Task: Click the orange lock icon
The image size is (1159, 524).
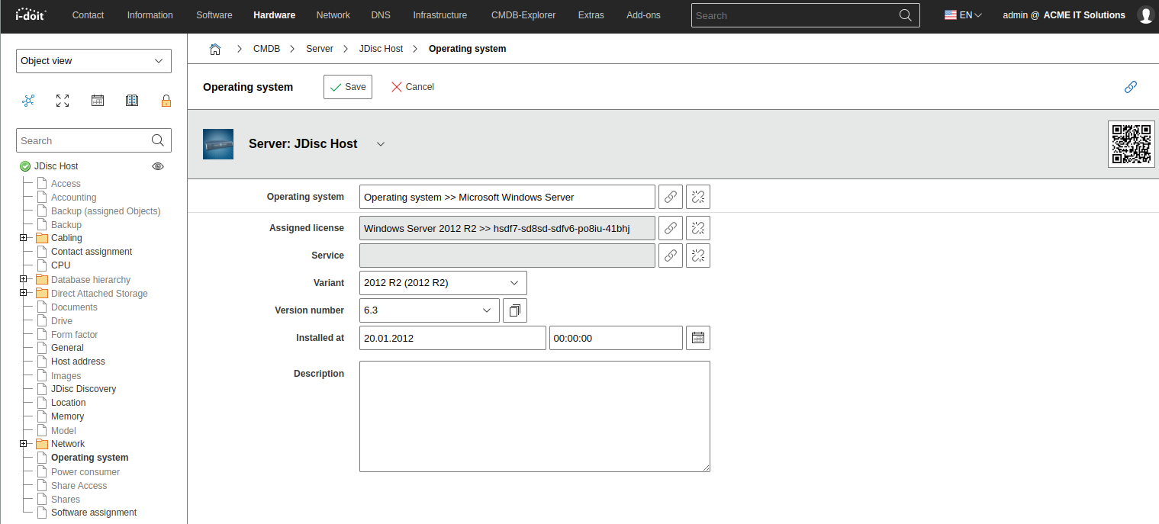Action: [166, 101]
